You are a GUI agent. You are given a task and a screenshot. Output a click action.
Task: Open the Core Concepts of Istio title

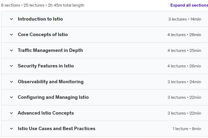[x=43, y=34]
